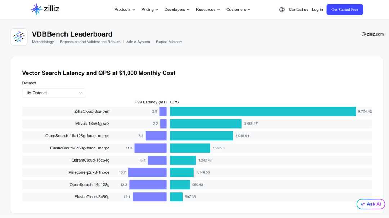Open the 1M Dataset dropdown selector

[54, 93]
